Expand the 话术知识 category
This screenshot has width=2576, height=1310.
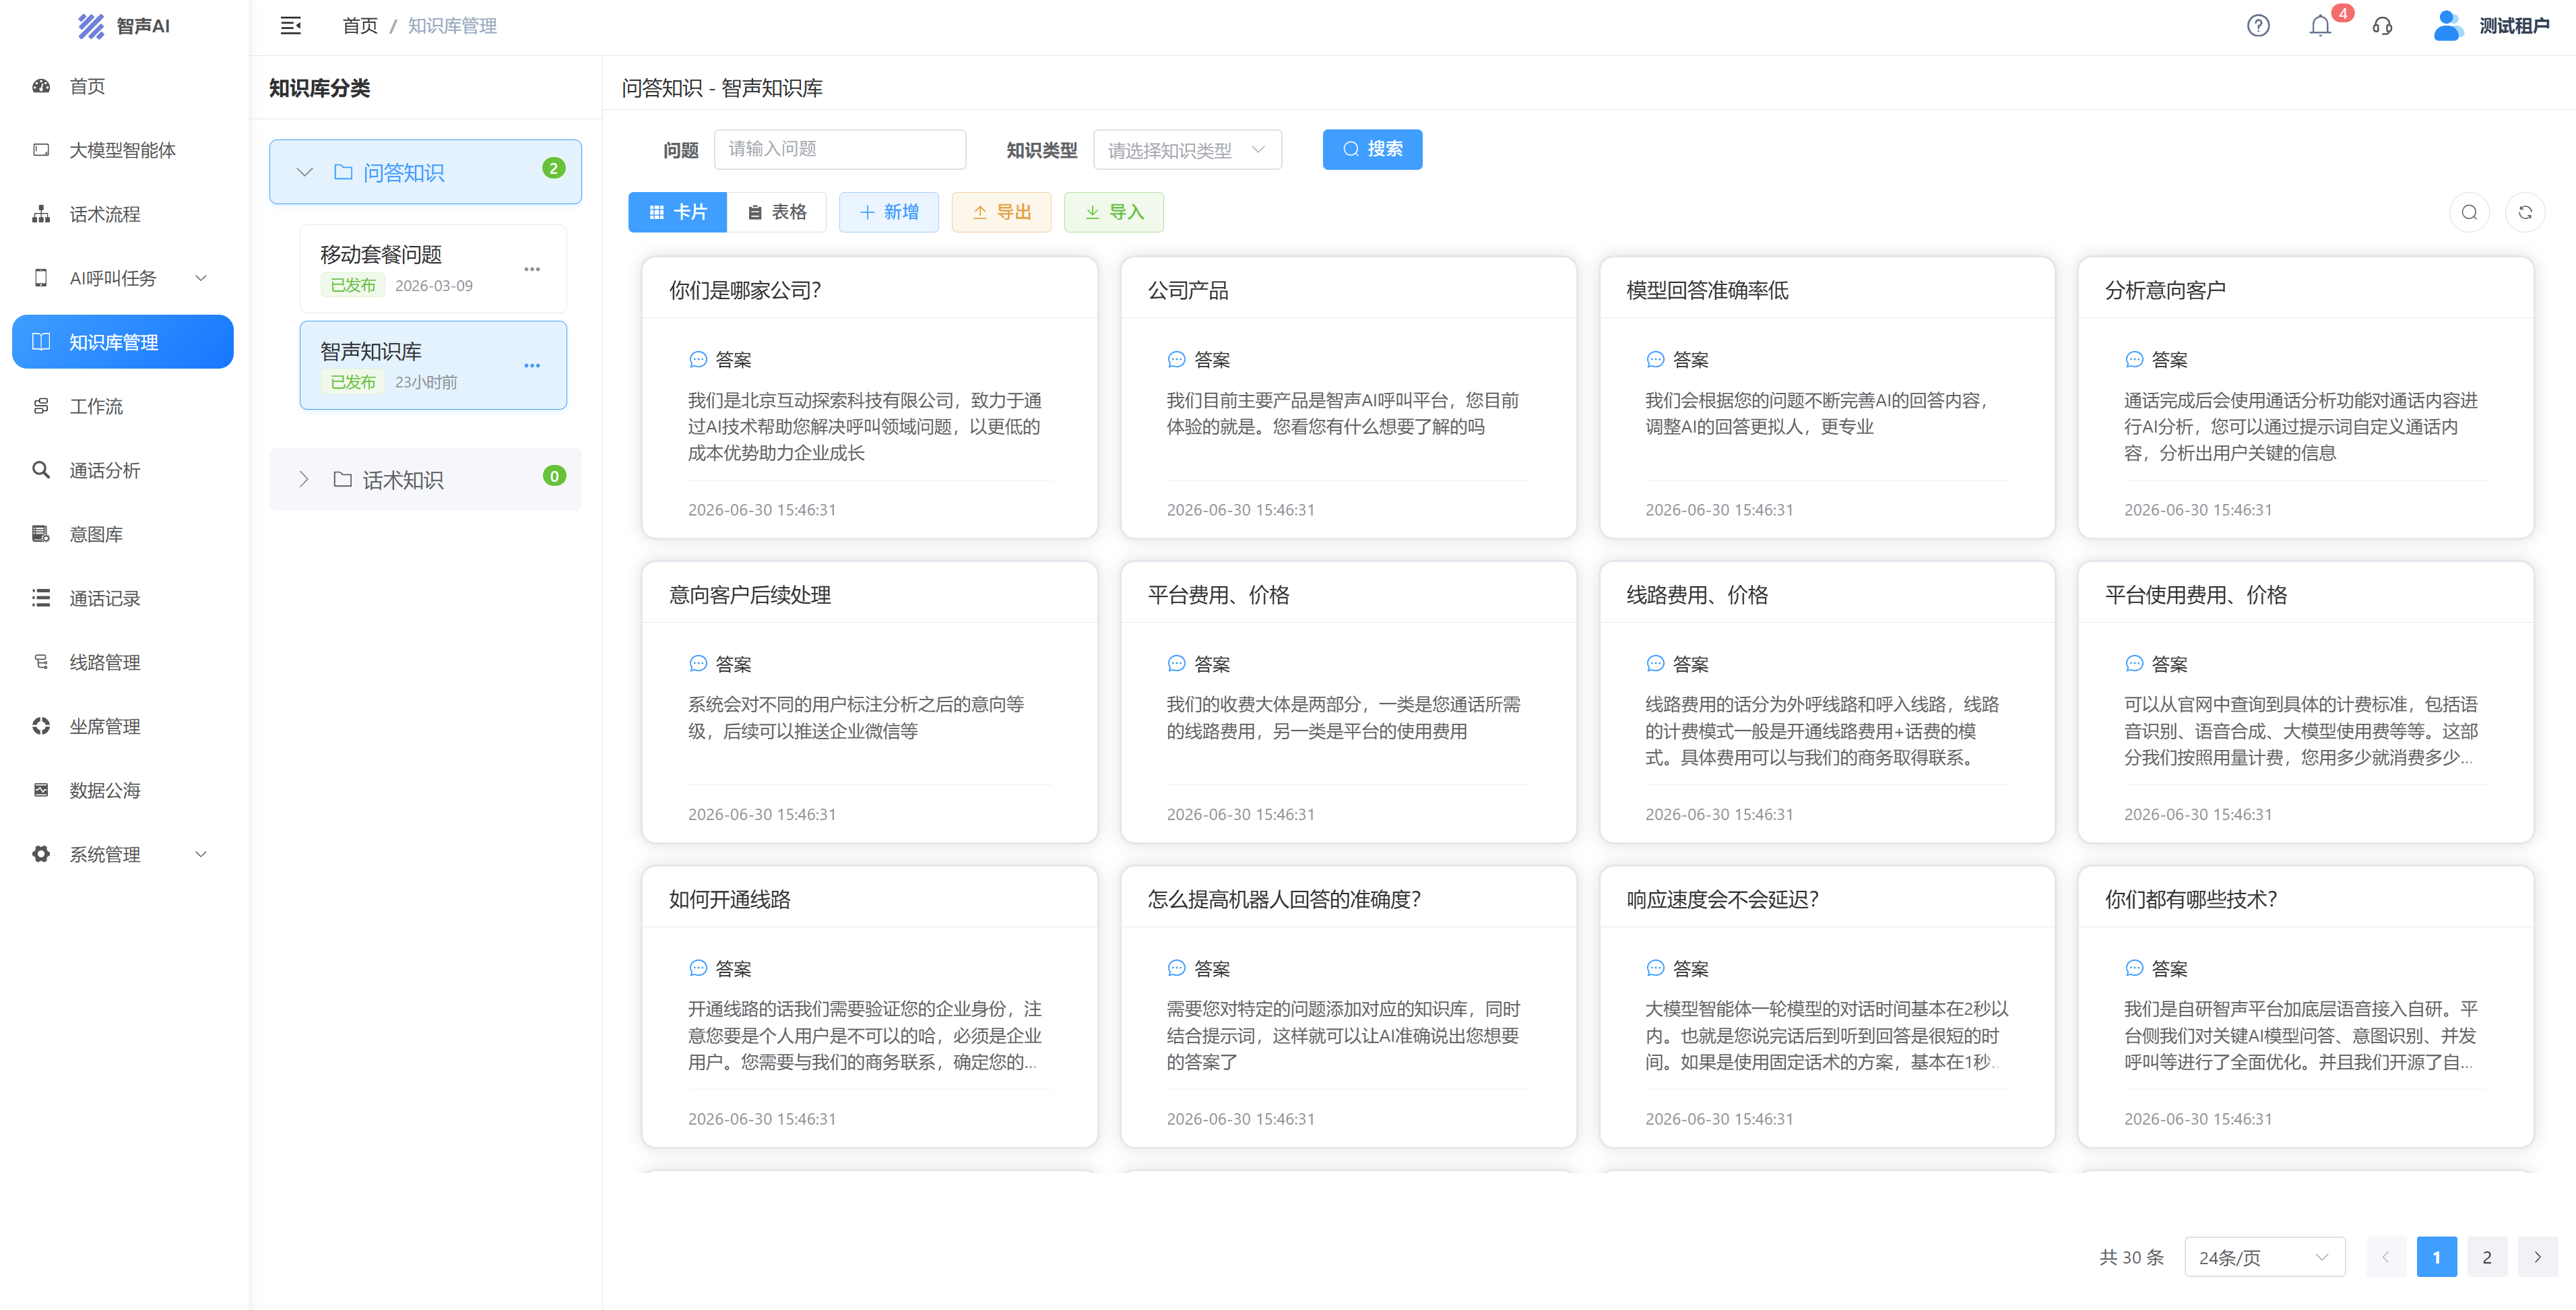[304, 480]
